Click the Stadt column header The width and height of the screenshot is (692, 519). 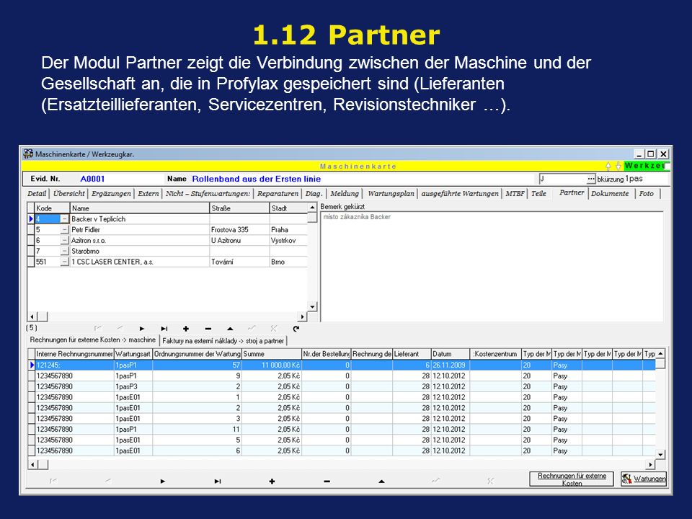click(x=288, y=208)
